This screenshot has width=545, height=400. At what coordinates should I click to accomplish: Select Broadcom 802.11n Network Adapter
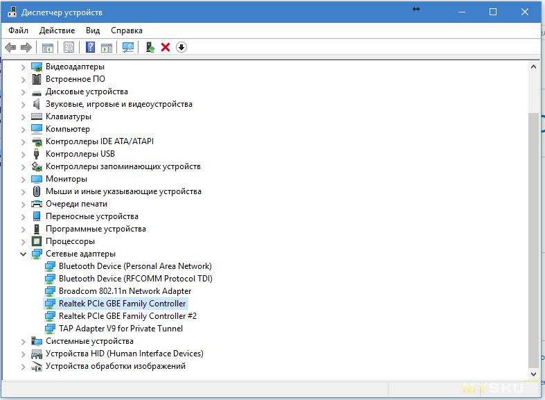coord(125,291)
